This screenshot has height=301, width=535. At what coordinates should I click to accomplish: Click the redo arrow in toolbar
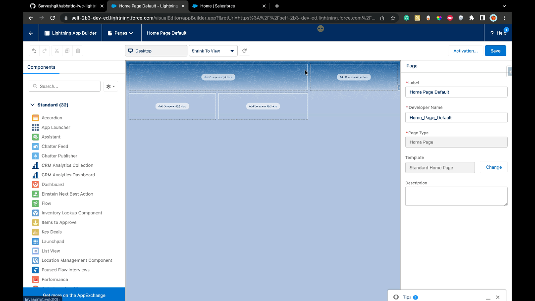pos(45,51)
